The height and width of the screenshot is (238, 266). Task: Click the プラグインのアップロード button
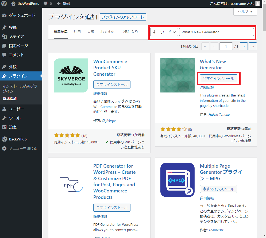[123, 17]
